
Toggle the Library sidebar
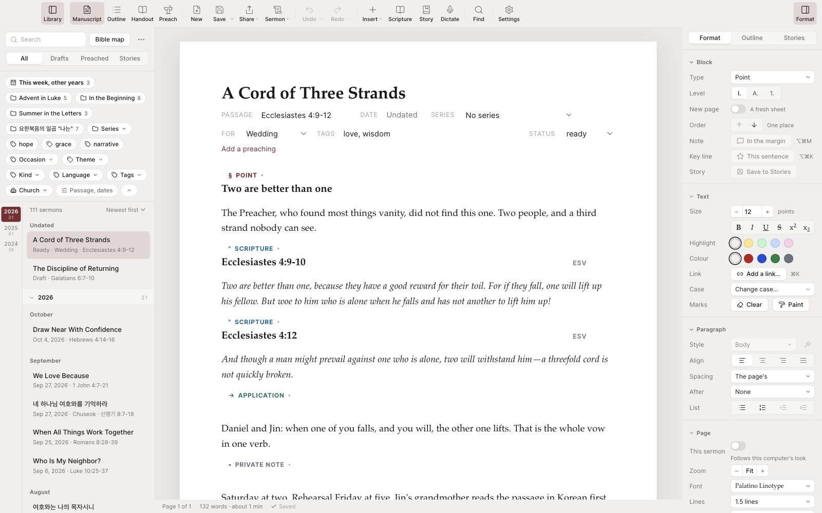click(x=52, y=13)
